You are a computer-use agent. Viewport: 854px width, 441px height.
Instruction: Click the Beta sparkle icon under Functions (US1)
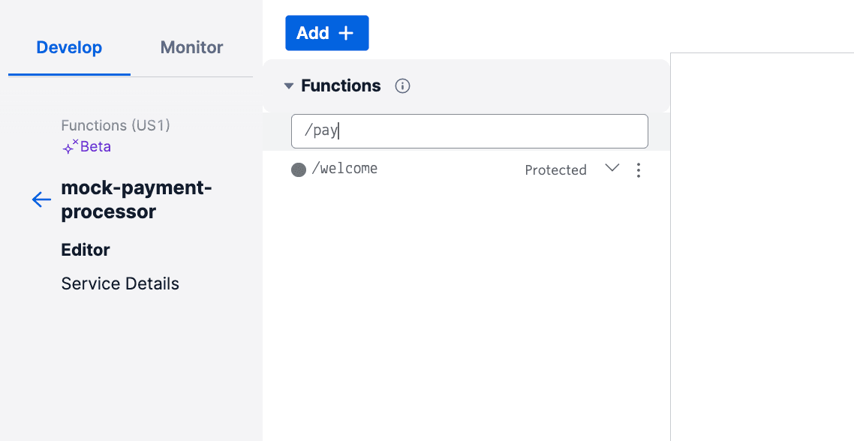[69, 145]
